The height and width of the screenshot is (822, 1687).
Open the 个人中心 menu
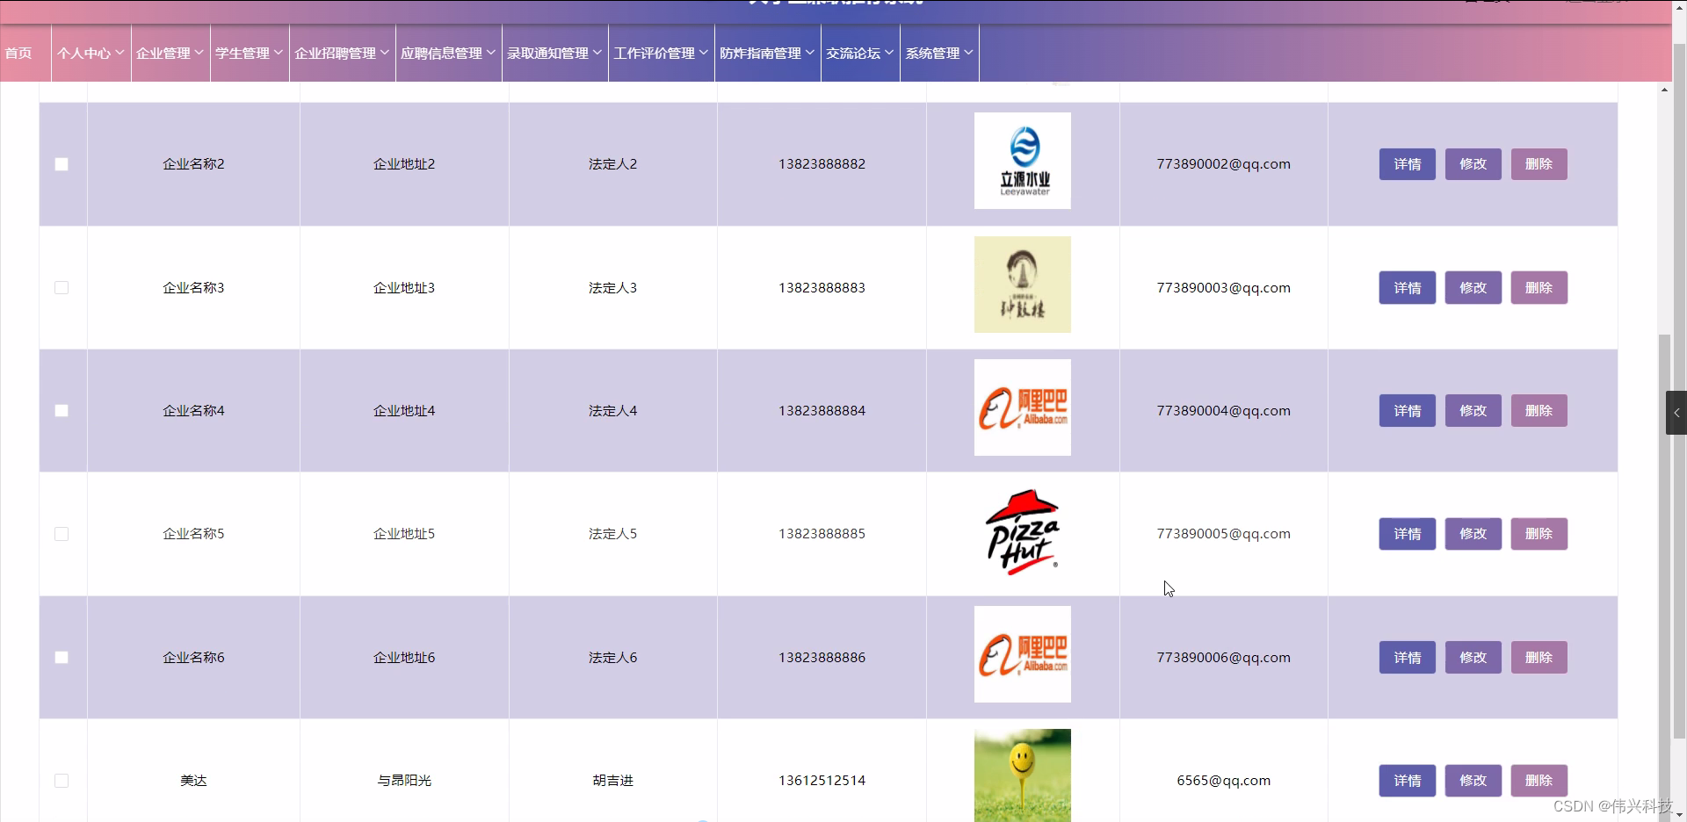89,53
